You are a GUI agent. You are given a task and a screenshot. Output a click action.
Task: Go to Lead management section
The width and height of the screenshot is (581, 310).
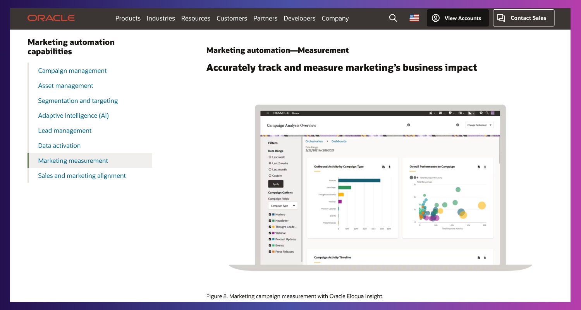pyautogui.click(x=65, y=131)
